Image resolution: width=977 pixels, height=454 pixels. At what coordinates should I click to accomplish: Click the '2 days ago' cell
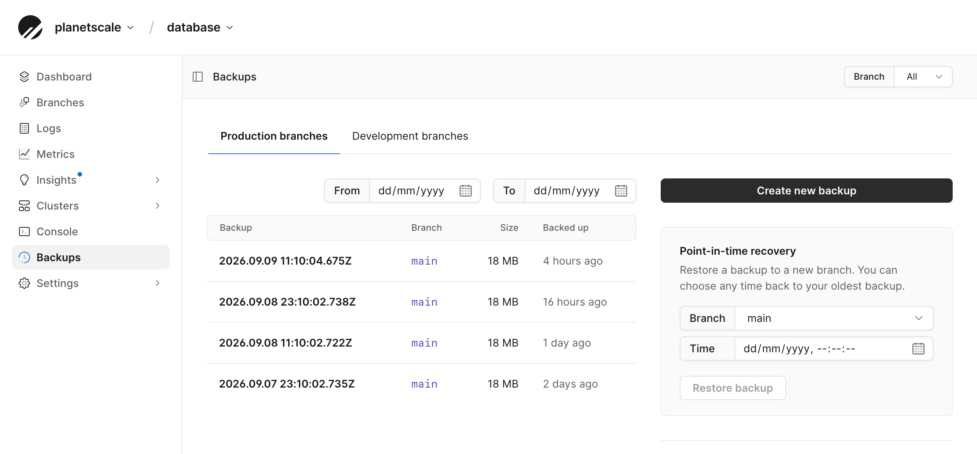click(570, 384)
